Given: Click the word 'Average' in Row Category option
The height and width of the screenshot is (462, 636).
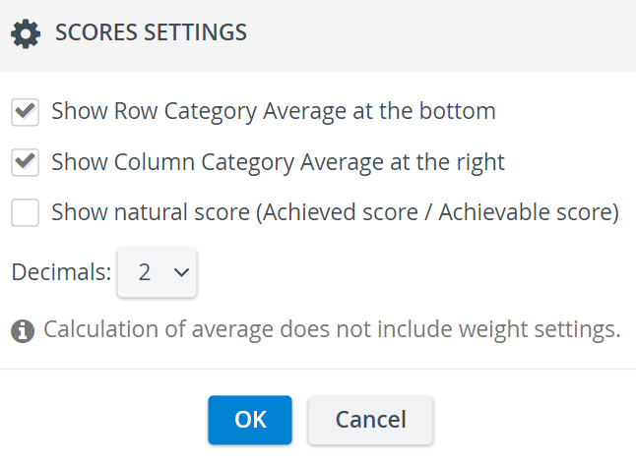Looking at the screenshot, I should coord(304,111).
